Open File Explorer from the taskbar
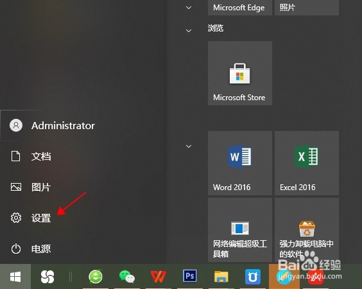This screenshot has height=289, width=362. [221, 277]
